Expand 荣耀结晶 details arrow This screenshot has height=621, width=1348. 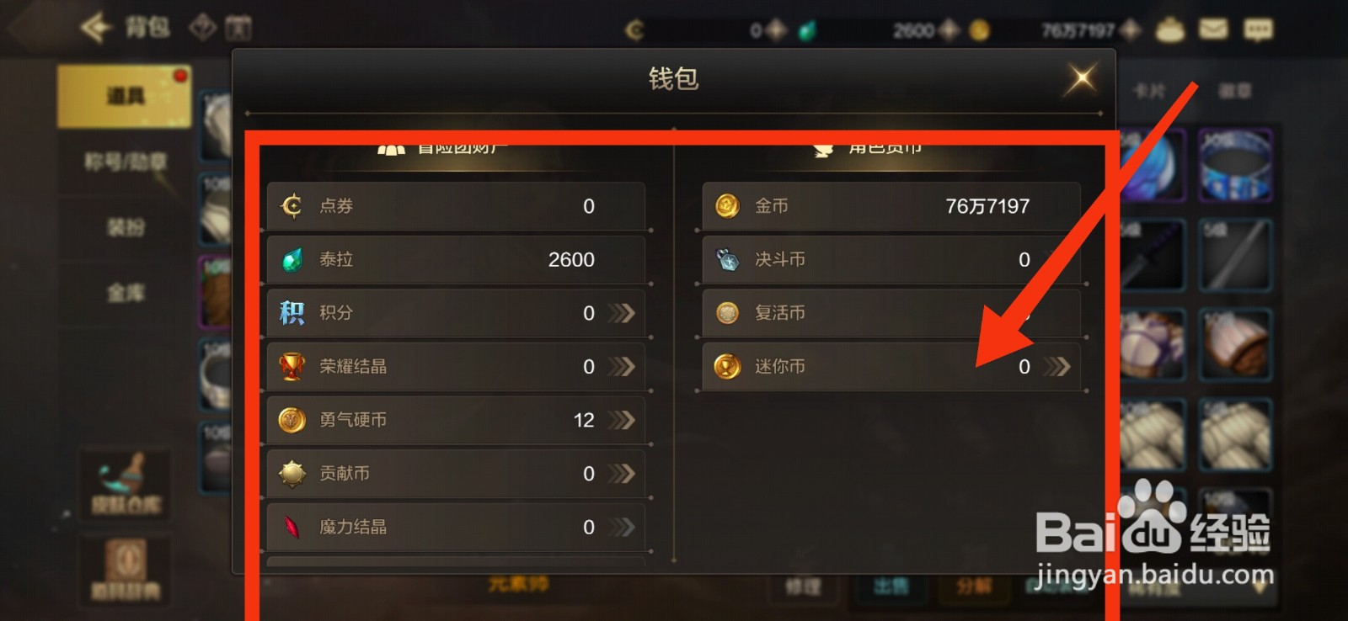tap(622, 366)
